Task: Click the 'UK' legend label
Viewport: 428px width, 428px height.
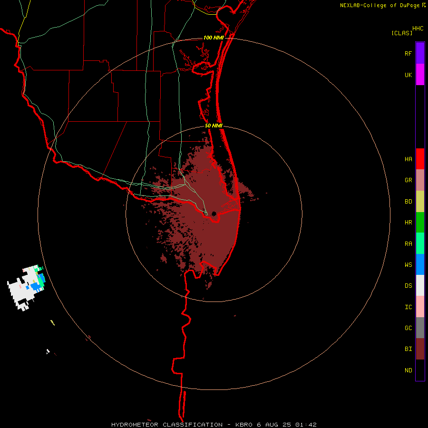Action: coord(408,75)
